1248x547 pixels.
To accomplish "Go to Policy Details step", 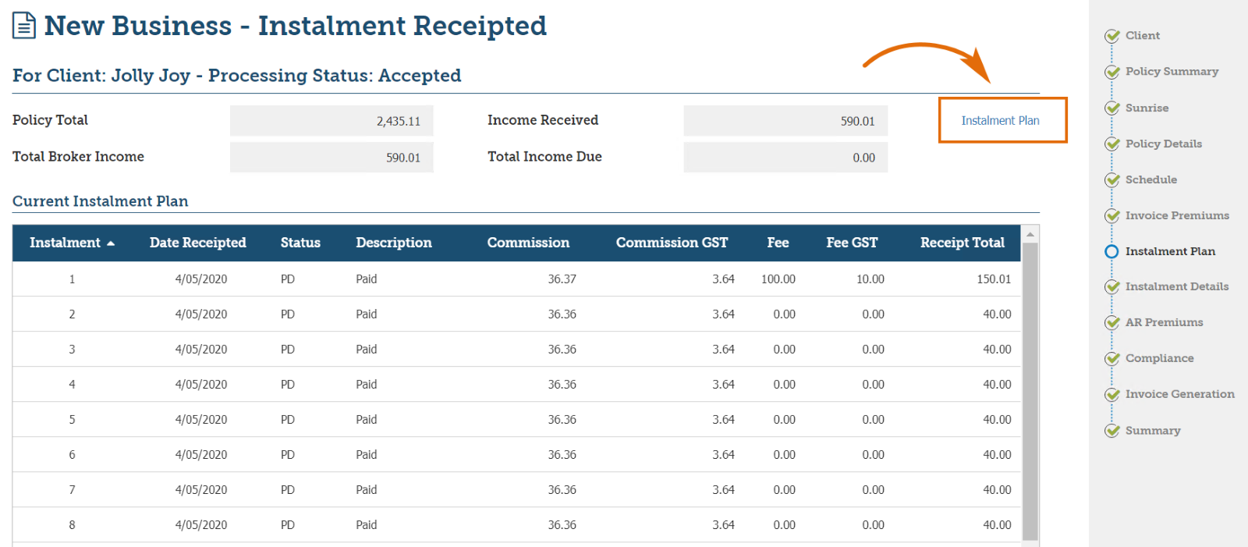I will point(1163,144).
